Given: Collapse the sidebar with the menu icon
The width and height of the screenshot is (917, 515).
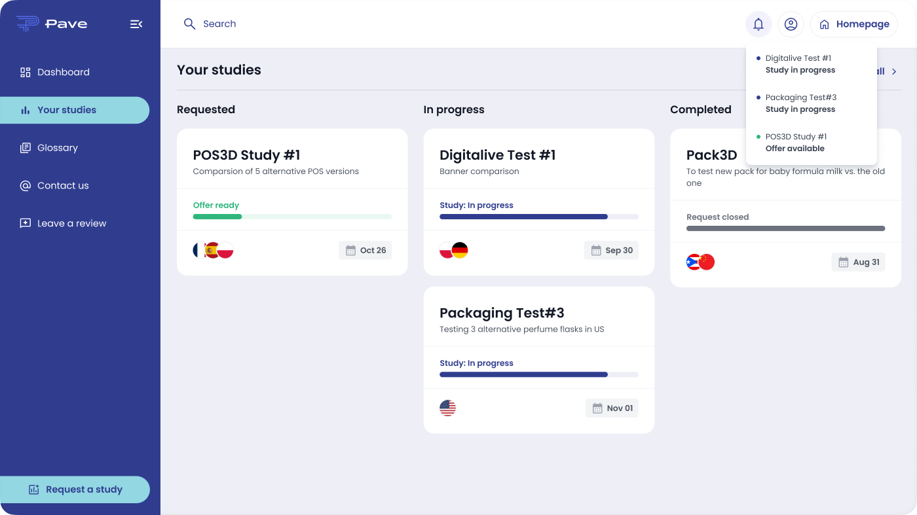Looking at the screenshot, I should tap(136, 24).
